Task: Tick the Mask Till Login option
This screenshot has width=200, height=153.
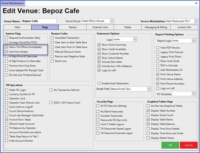Action: point(7,90)
